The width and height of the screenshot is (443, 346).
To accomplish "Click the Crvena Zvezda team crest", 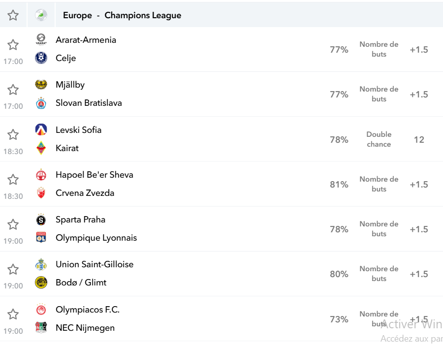I will [x=41, y=192].
